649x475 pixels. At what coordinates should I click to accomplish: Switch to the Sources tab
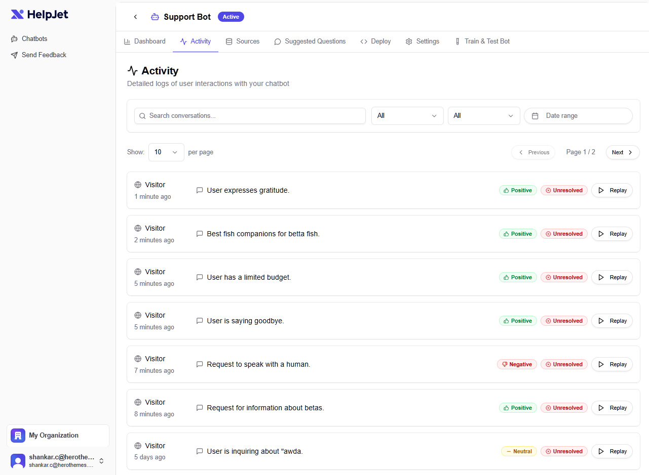[x=242, y=41]
